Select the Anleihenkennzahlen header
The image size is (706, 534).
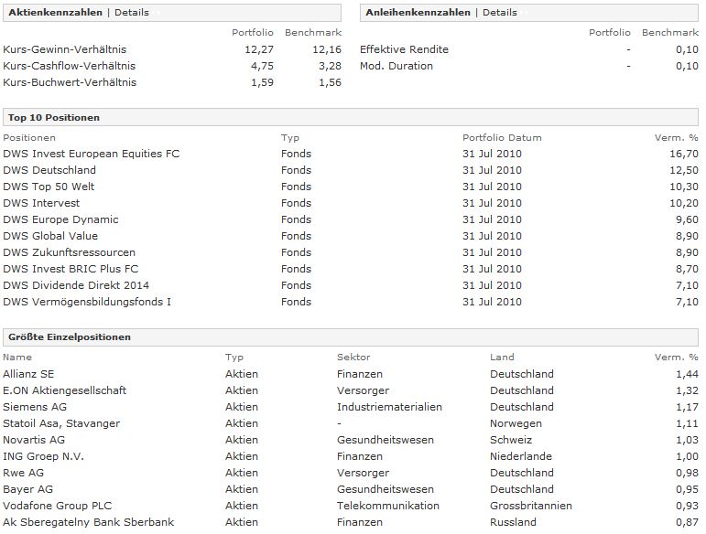(x=418, y=13)
